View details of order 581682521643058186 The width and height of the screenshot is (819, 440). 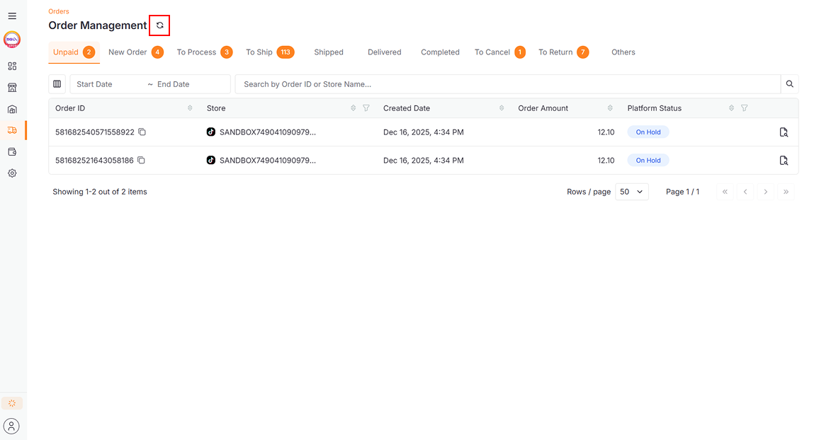tap(784, 161)
